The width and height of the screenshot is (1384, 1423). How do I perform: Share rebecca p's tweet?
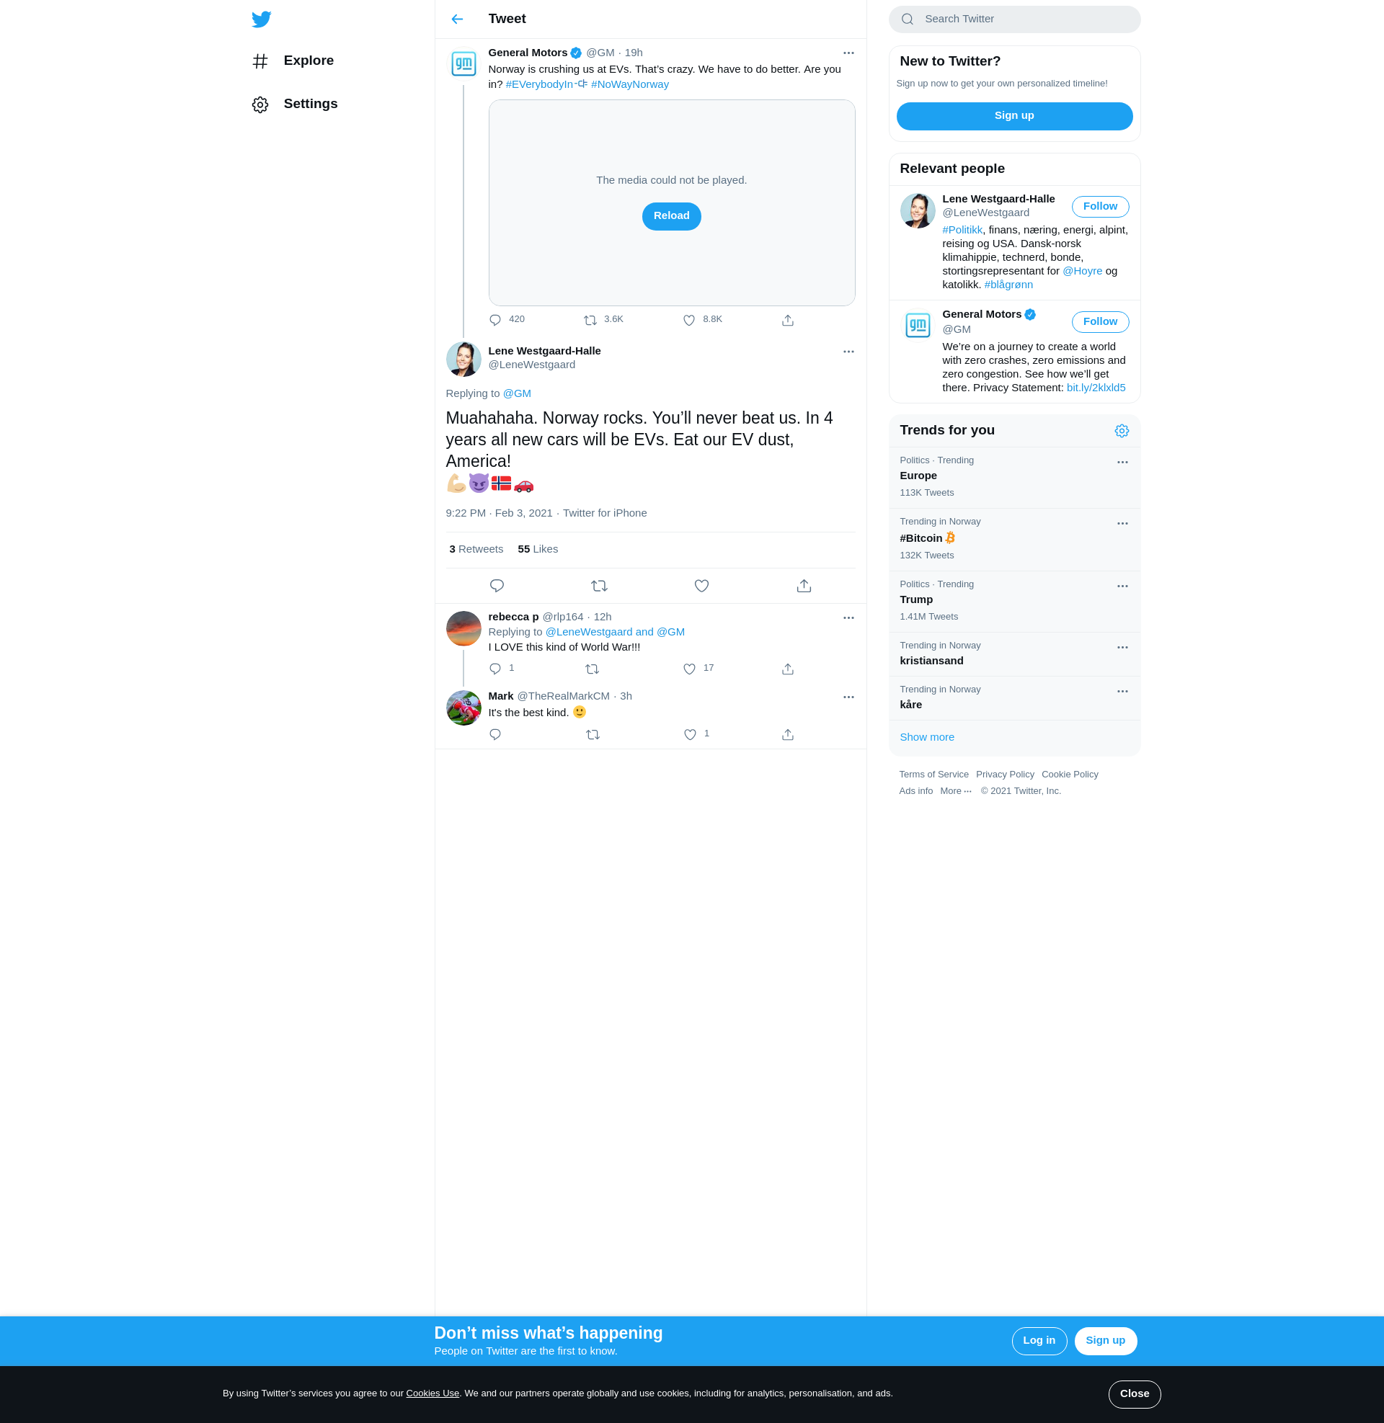click(x=787, y=669)
